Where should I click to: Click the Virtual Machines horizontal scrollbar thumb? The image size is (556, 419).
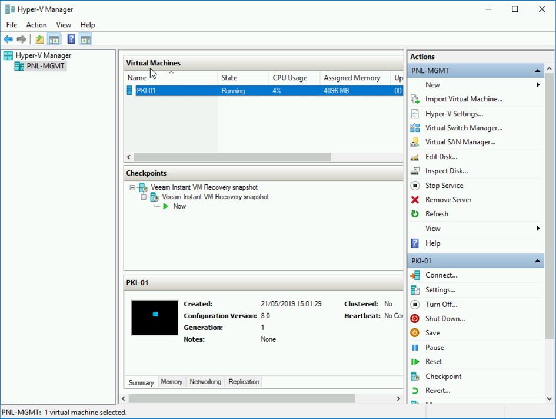click(232, 157)
